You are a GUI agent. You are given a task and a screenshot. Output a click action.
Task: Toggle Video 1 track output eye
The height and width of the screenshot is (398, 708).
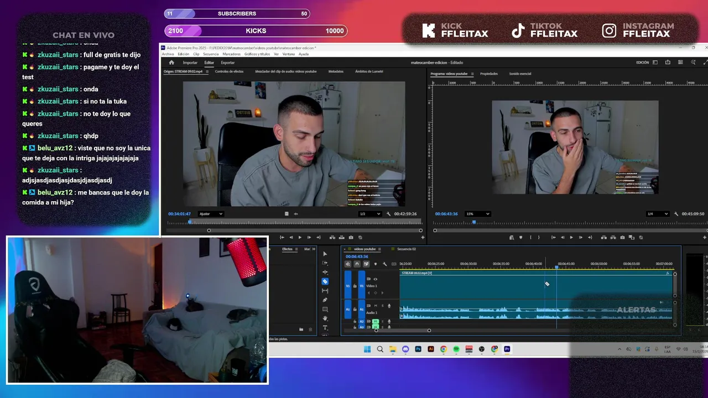point(376,279)
